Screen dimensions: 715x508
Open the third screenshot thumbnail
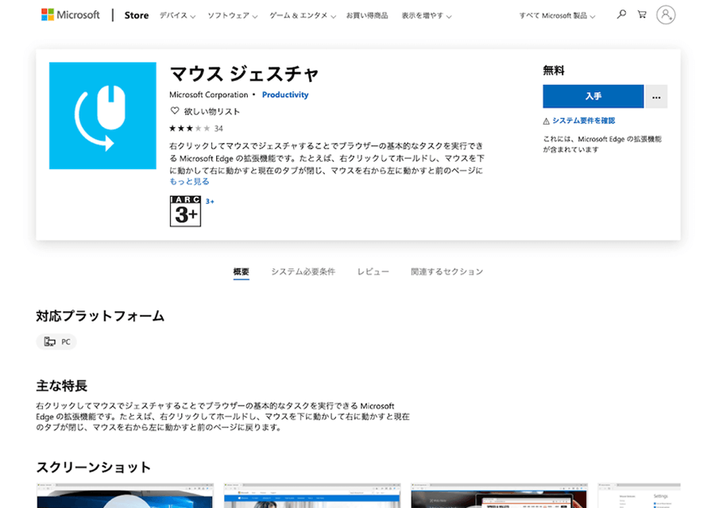pyautogui.click(x=500, y=496)
